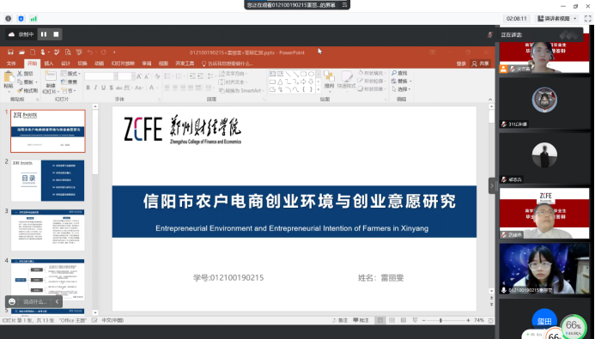Toggle italic formatting

(95, 88)
